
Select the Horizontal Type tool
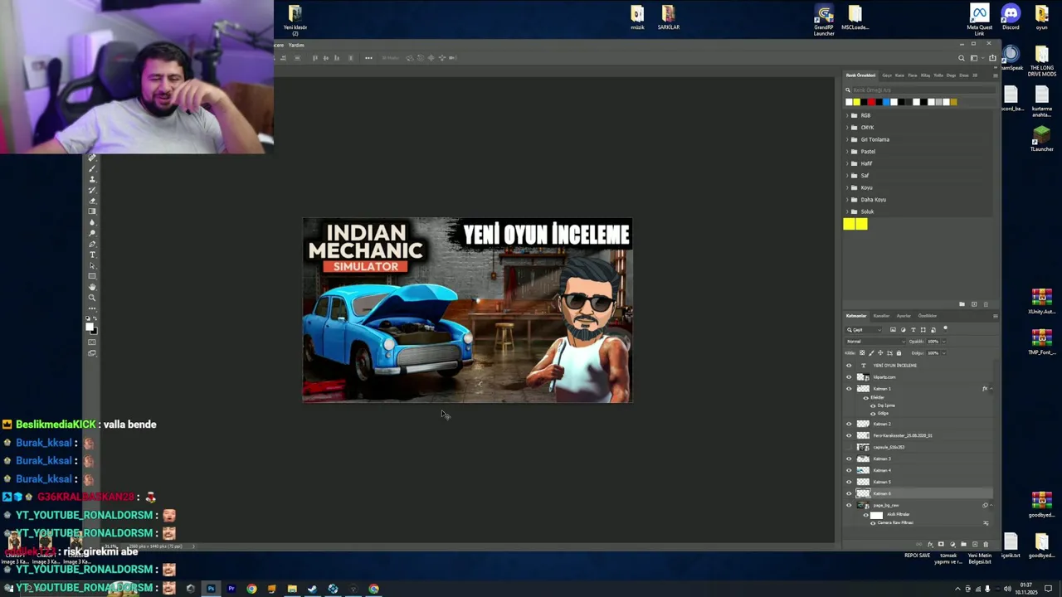[x=92, y=255]
